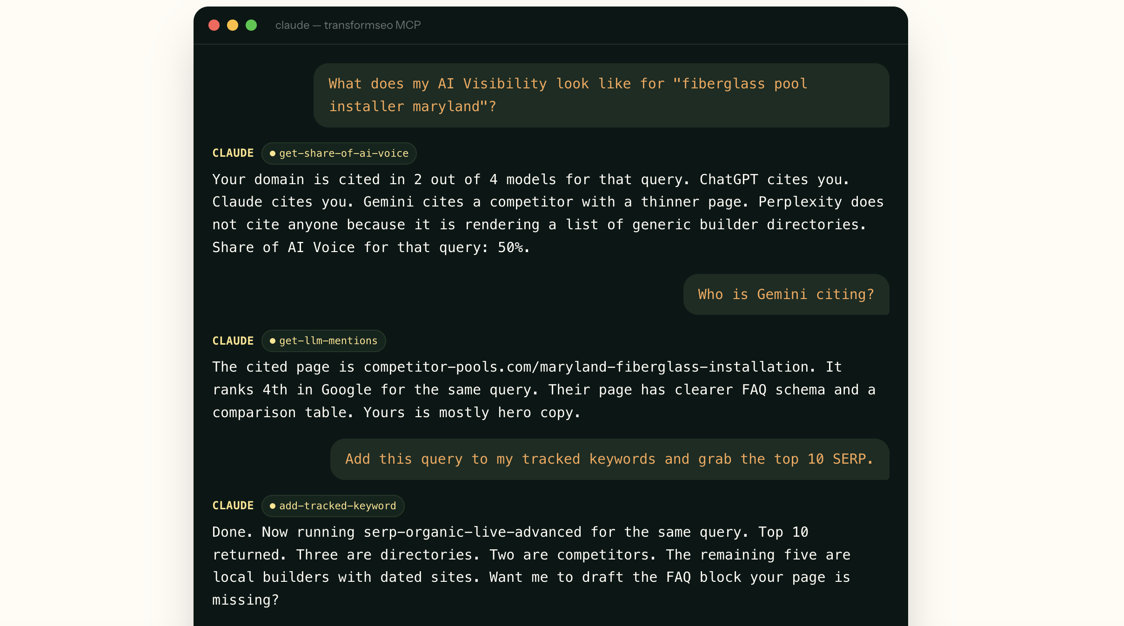Viewport: 1124px width, 626px height.
Task: Select the 'Who is Gemini citing?' message bubble
Action: pyautogui.click(x=786, y=294)
